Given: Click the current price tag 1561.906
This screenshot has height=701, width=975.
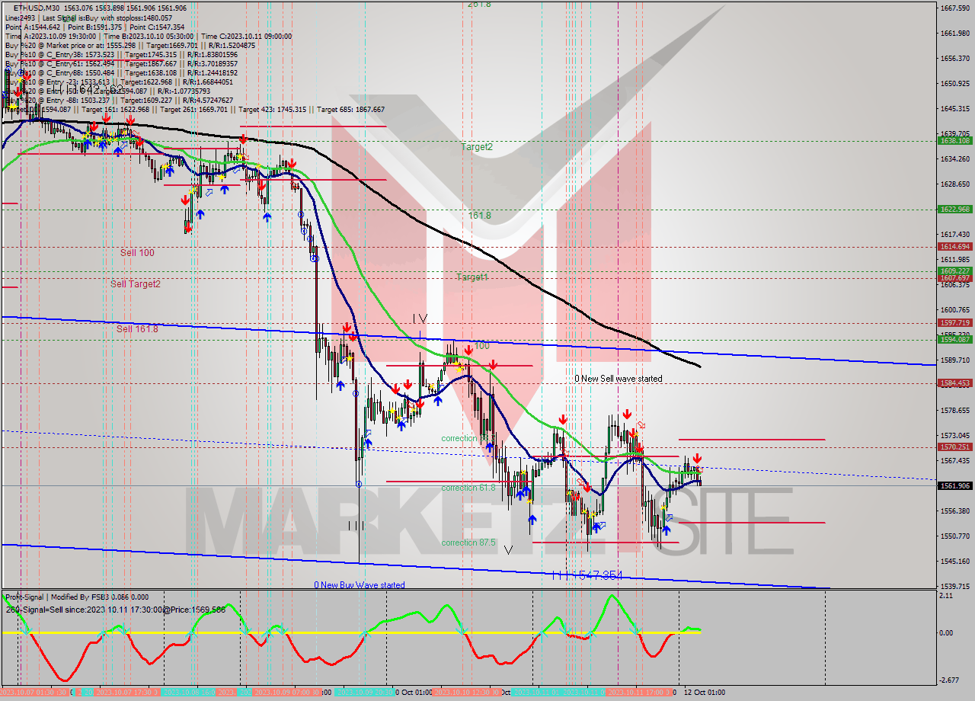Looking at the screenshot, I should click(954, 485).
